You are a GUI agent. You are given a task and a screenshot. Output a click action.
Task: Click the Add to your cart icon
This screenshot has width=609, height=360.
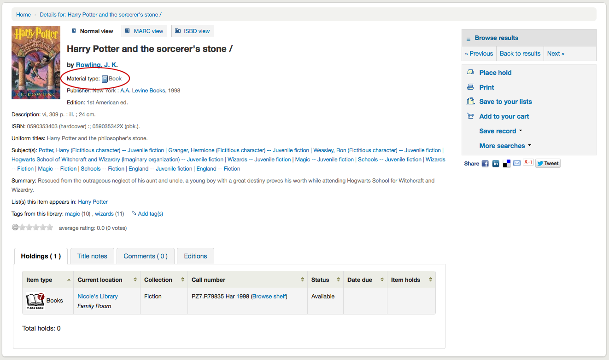tap(470, 116)
